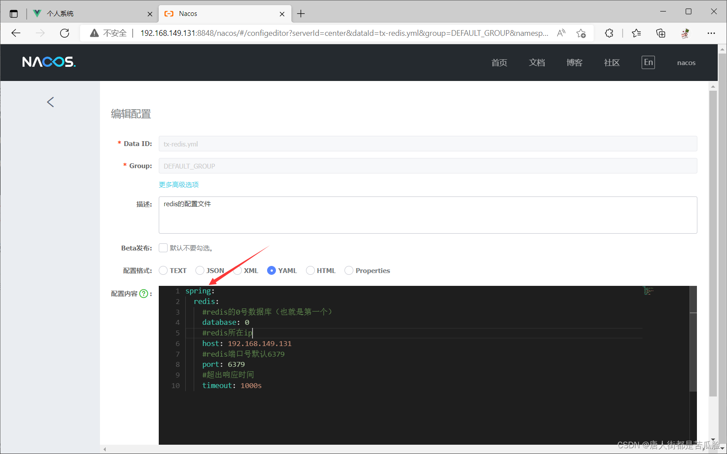
Task: Click the browser forward arrow
Action: tap(40, 33)
